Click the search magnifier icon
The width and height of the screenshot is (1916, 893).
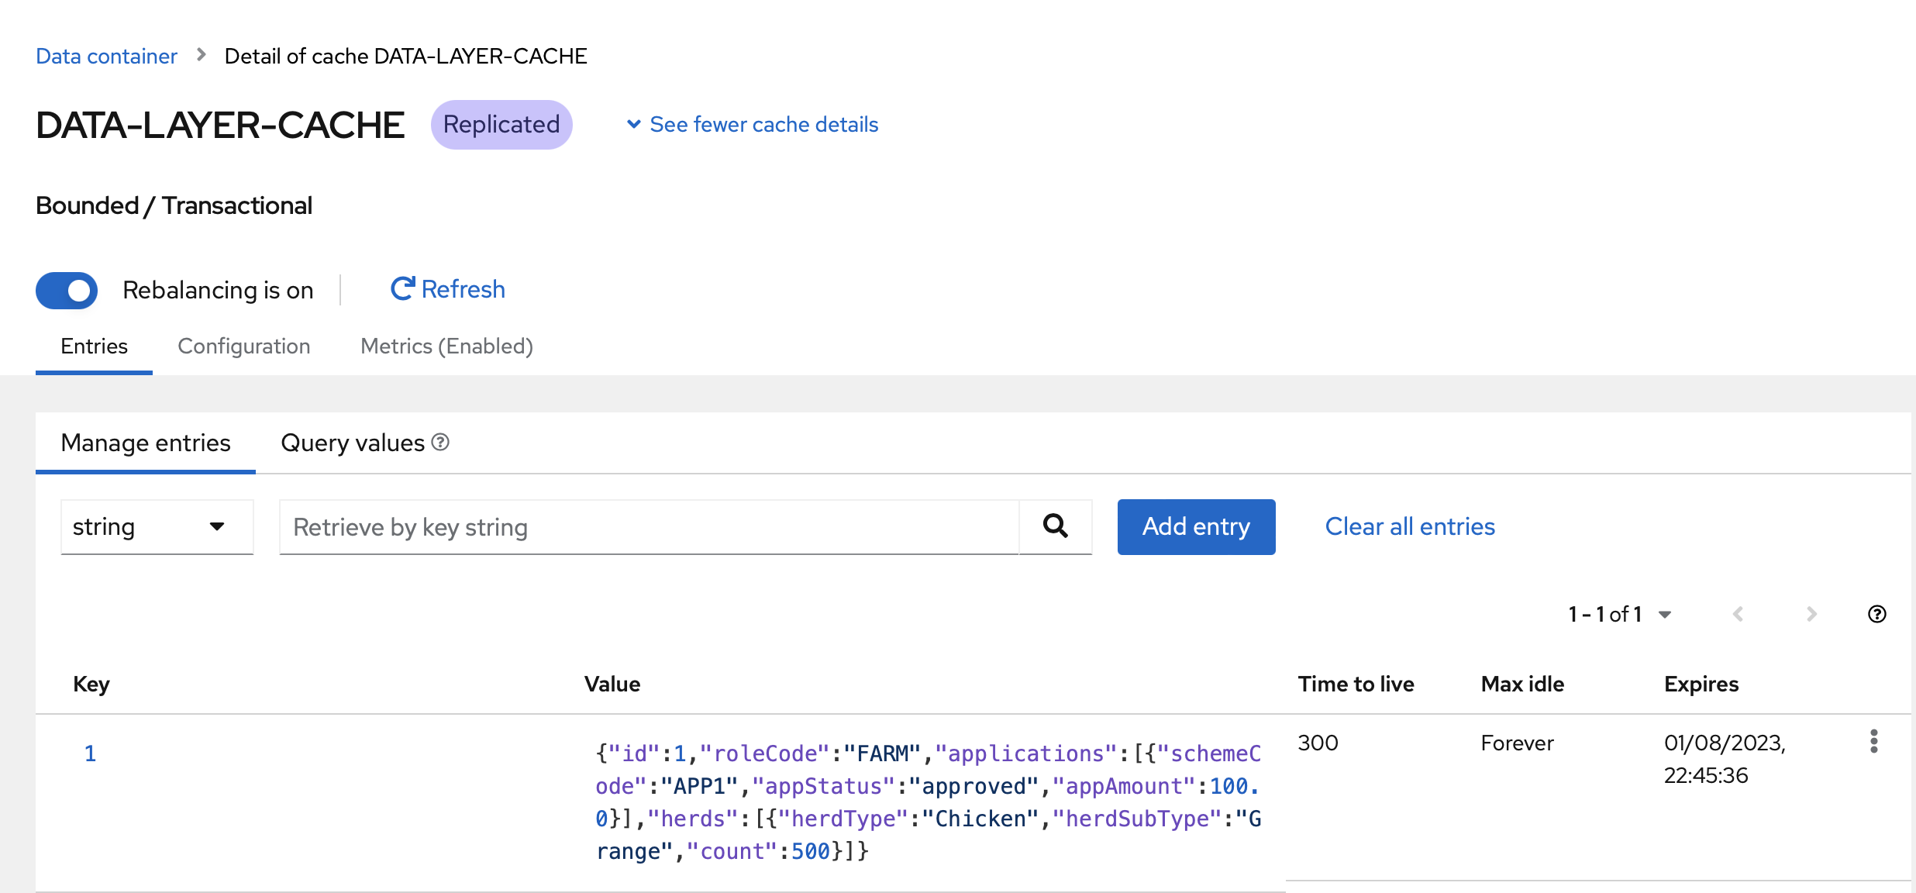pos(1055,526)
